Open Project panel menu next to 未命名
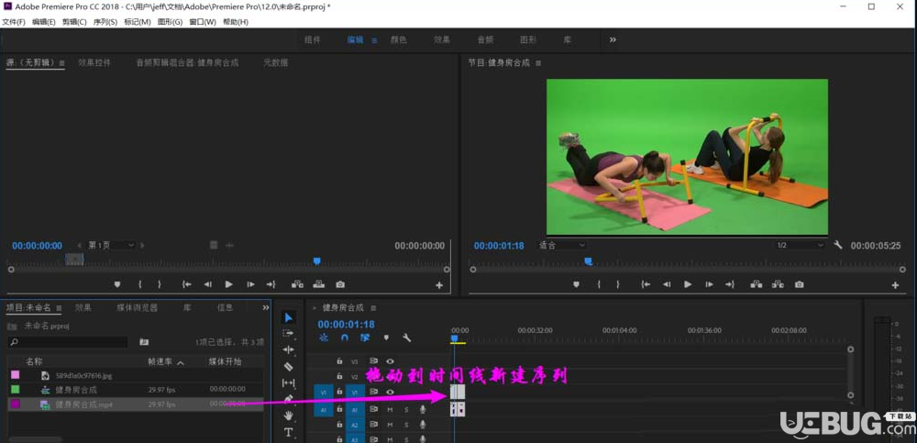This screenshot has width=917, height=443. pyautogui.click(x=60, y=308)
